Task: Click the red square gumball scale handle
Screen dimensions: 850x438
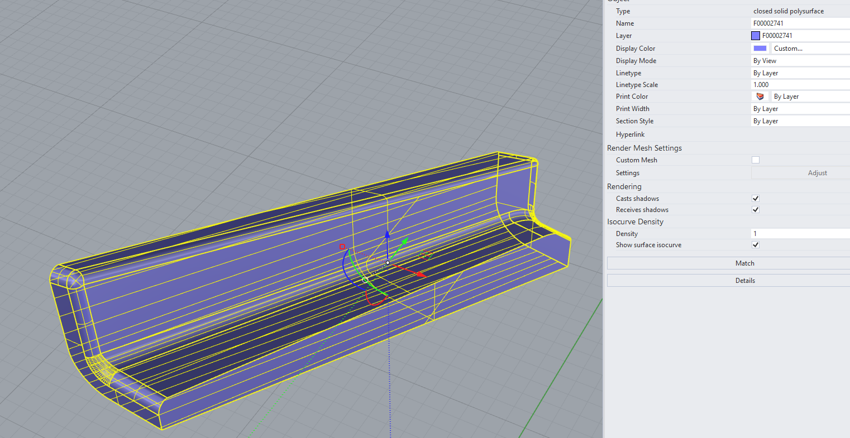Action: click(x=342, y=247)
